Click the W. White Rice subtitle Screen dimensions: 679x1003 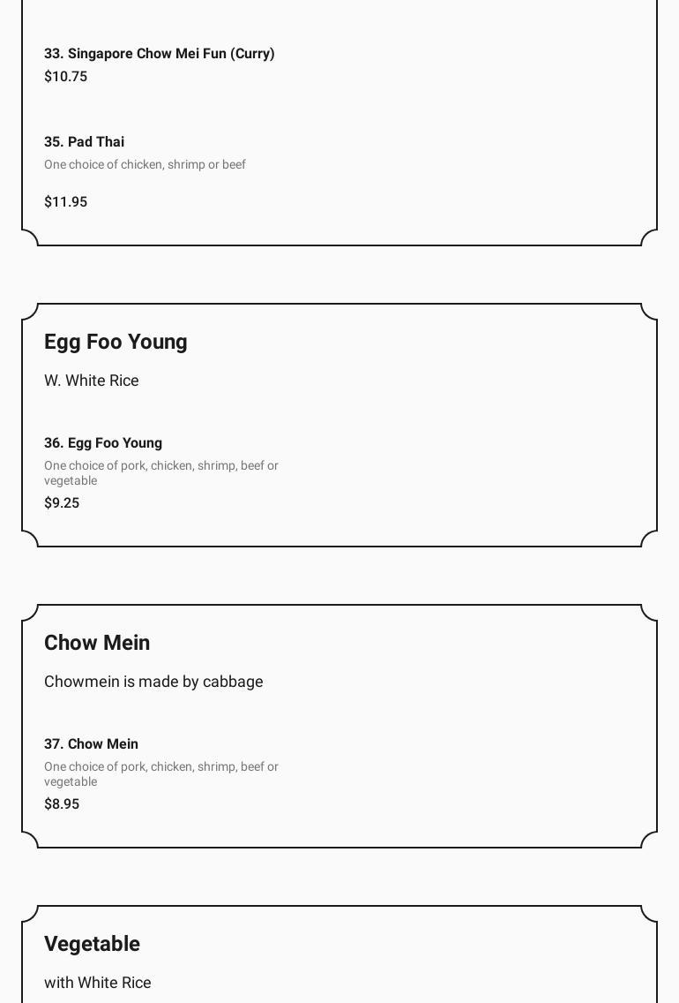coord(91,381)
